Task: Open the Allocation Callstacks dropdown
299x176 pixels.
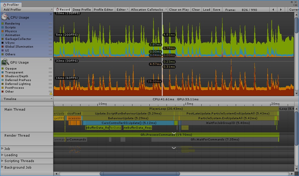Action: [149, 9]
